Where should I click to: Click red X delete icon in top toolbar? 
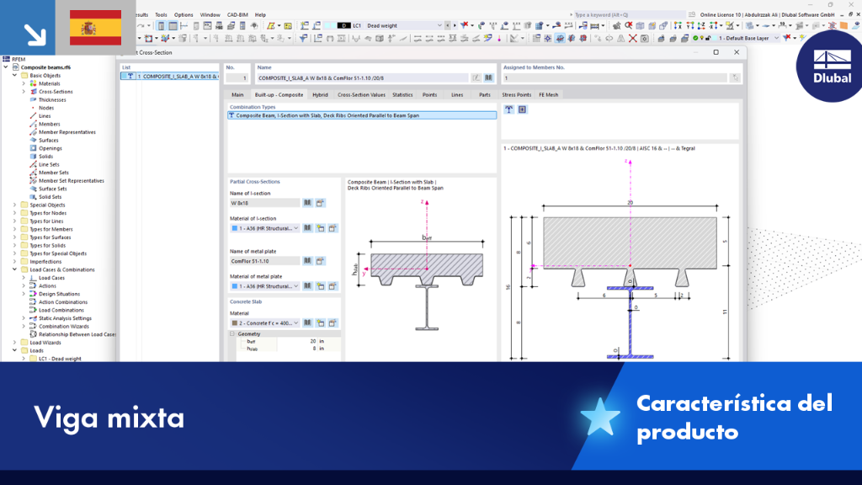click(x=633, y=39)
